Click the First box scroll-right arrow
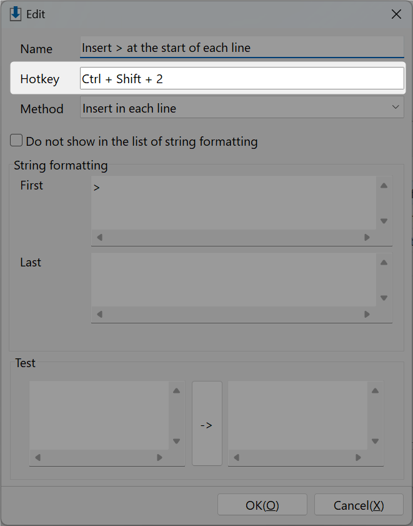This screenshot has width=413, height=526. 367,238
